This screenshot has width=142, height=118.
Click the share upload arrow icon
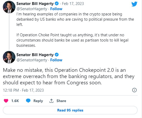coord(51,101)
